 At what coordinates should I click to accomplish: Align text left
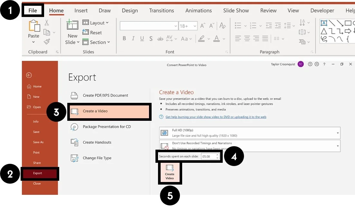click(238, 38)
